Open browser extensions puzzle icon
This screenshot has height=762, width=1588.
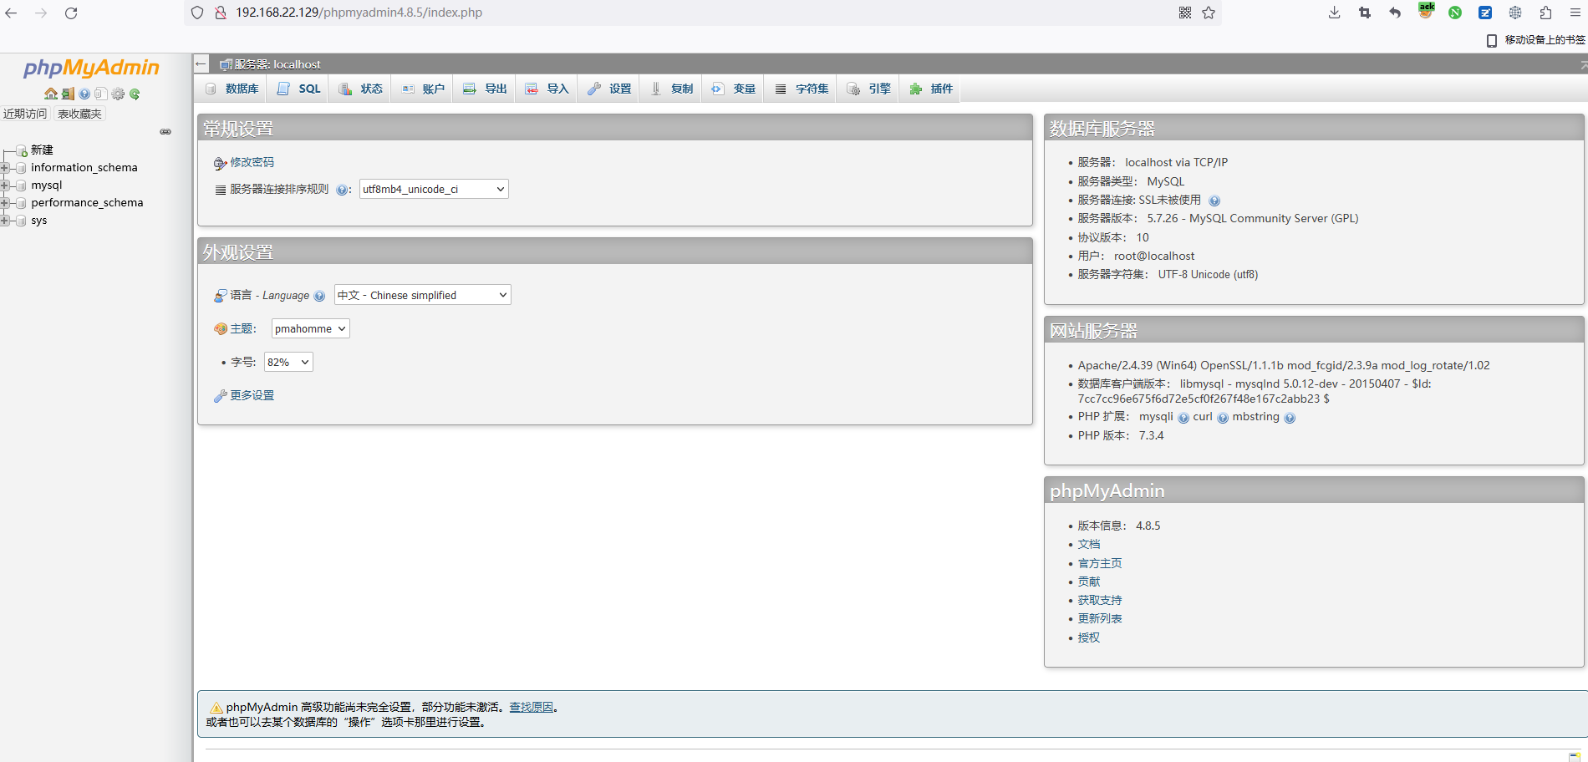click(1545, 13)
